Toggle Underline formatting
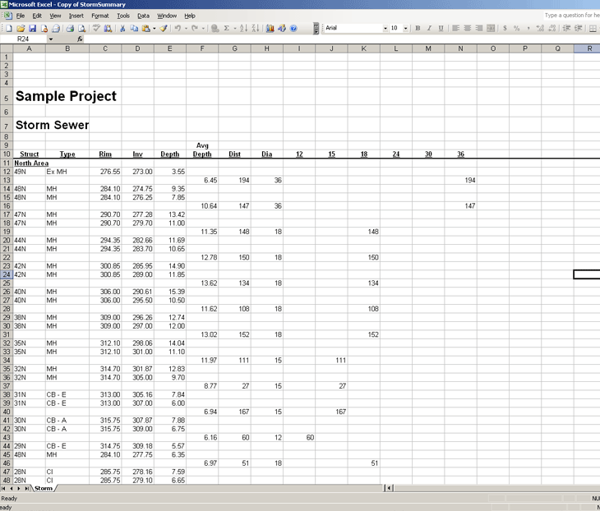This screenshot has width=600, height=511. click(x=441, y=28)
